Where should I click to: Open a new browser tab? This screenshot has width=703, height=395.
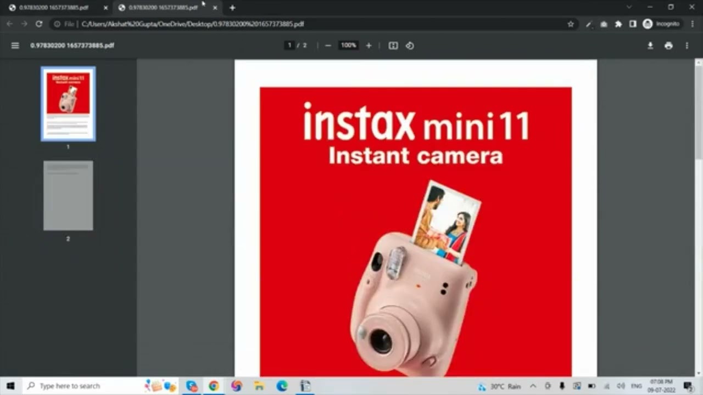pos(232,8)
